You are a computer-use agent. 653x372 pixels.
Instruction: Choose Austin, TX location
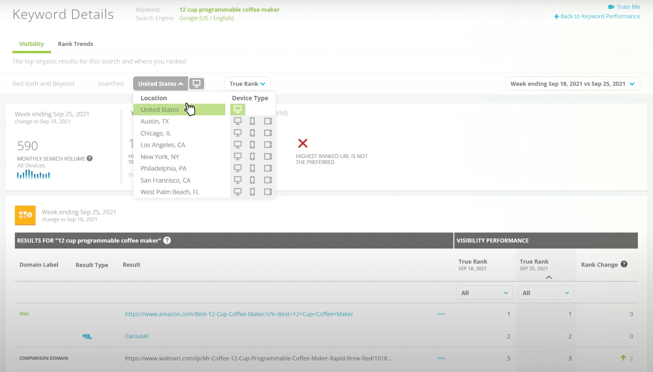(x=155, y=121)
